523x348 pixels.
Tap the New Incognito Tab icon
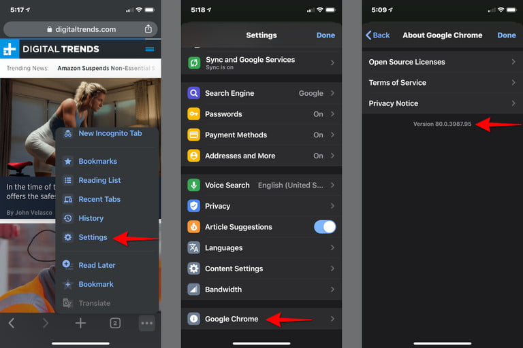(67, 133)
